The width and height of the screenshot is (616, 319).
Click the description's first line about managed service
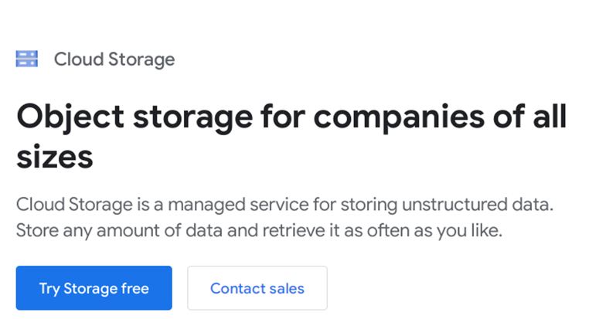click(286, 206)
